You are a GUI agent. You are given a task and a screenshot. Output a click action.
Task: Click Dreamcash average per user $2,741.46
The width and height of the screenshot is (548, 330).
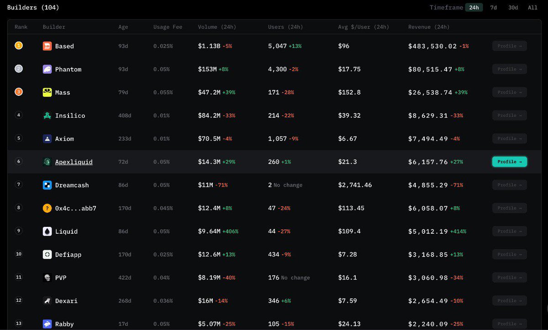click(x=355, y=185)
